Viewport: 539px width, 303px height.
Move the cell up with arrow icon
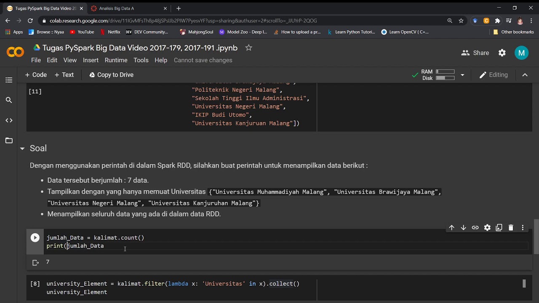click(x=451, y=228)
